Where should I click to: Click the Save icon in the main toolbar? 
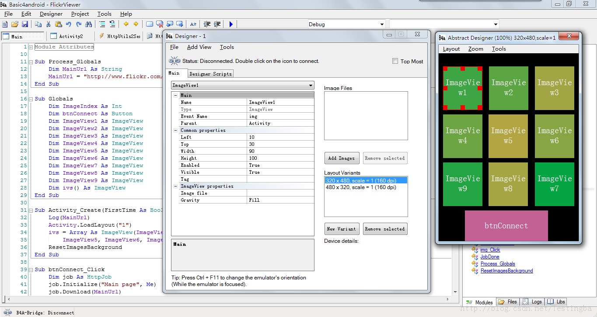[x=25, y=24]
